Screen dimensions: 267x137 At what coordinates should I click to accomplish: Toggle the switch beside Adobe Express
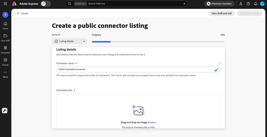coord(46,4)
